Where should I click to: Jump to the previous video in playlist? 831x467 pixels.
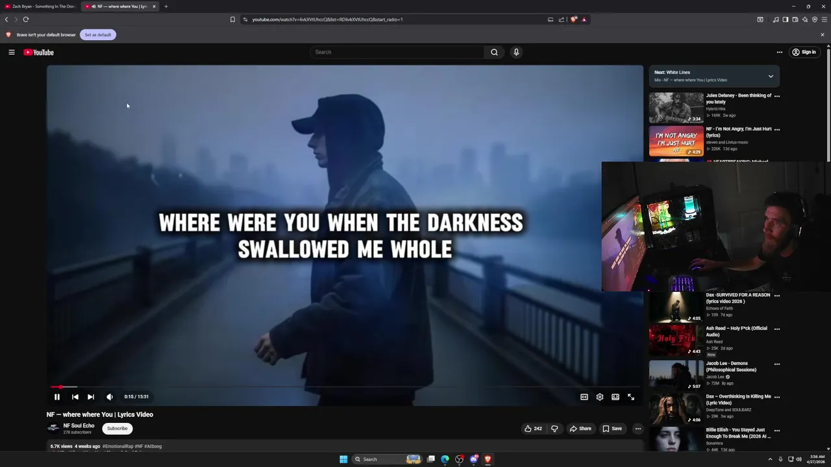(x=75, y=397)
